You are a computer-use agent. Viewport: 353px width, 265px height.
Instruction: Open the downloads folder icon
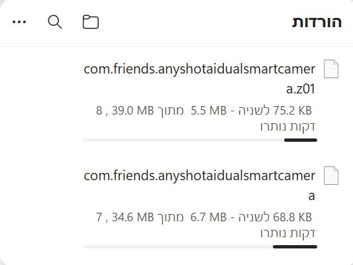tap(91, 22)
